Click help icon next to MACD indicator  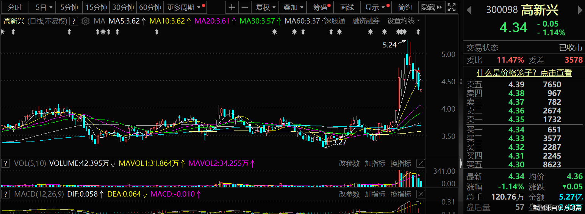pyautogui.click(x=6, y=194)
